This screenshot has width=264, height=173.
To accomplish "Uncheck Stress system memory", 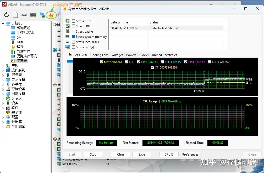I will 73,36.
